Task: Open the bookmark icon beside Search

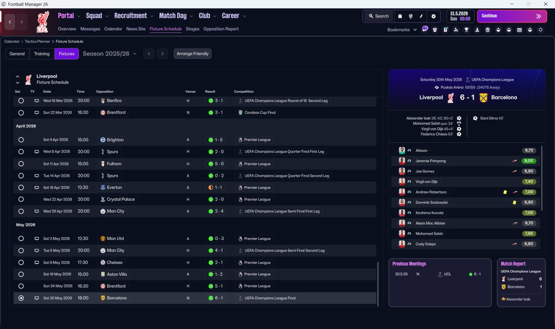Action: pyautogui.click(x=400, y=16)
